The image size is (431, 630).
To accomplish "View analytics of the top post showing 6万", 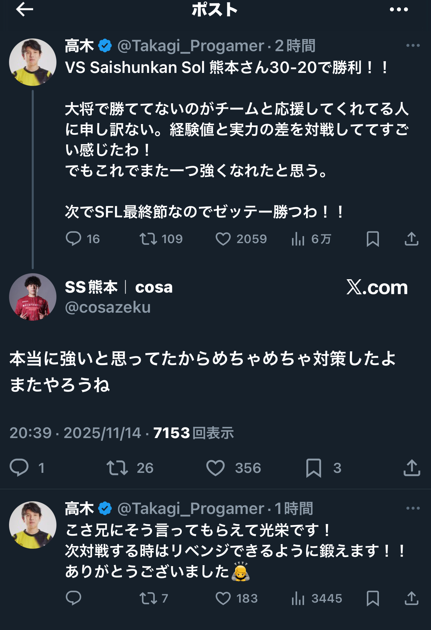I will coord(298,239).
